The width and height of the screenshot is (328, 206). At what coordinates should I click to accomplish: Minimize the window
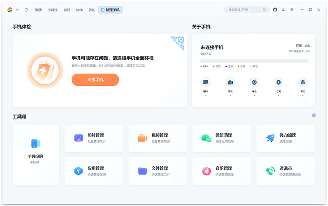(x=302, y=10)
